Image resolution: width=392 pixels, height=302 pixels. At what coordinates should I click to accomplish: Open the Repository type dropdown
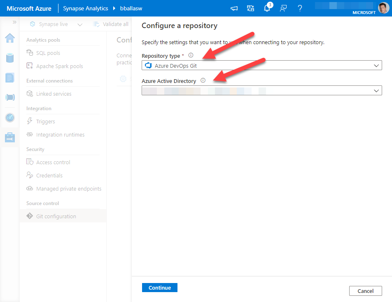(x=262, y=65)
